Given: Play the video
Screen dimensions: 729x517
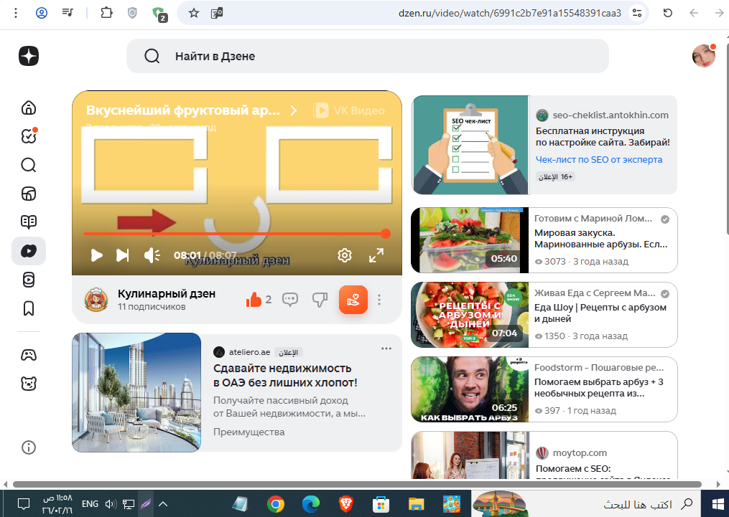Looking at the screenshot, I should [96, 255].
